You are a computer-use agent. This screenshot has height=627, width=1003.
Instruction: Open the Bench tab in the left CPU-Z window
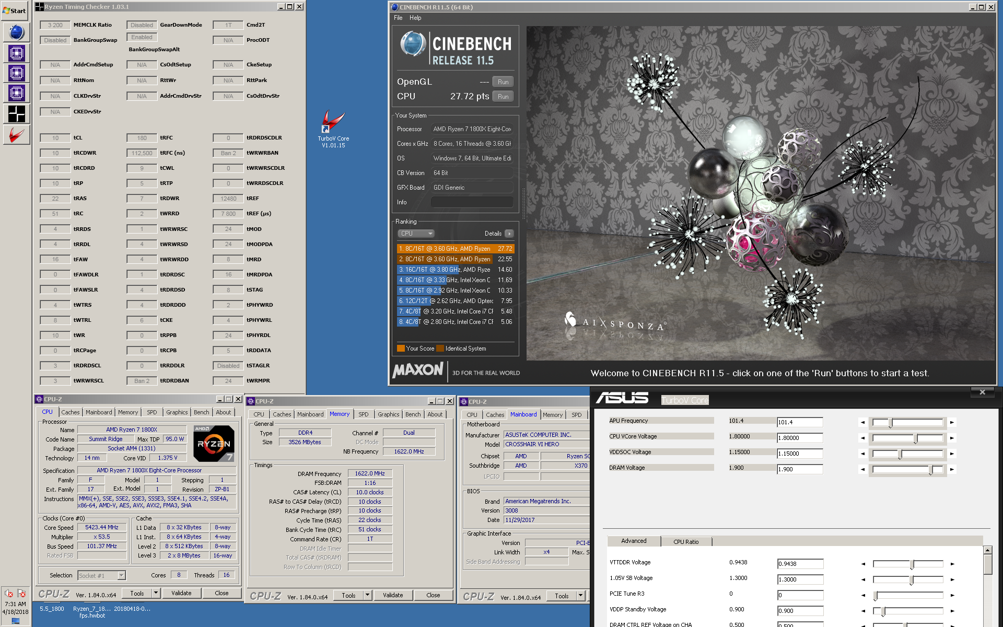[201, 412]
